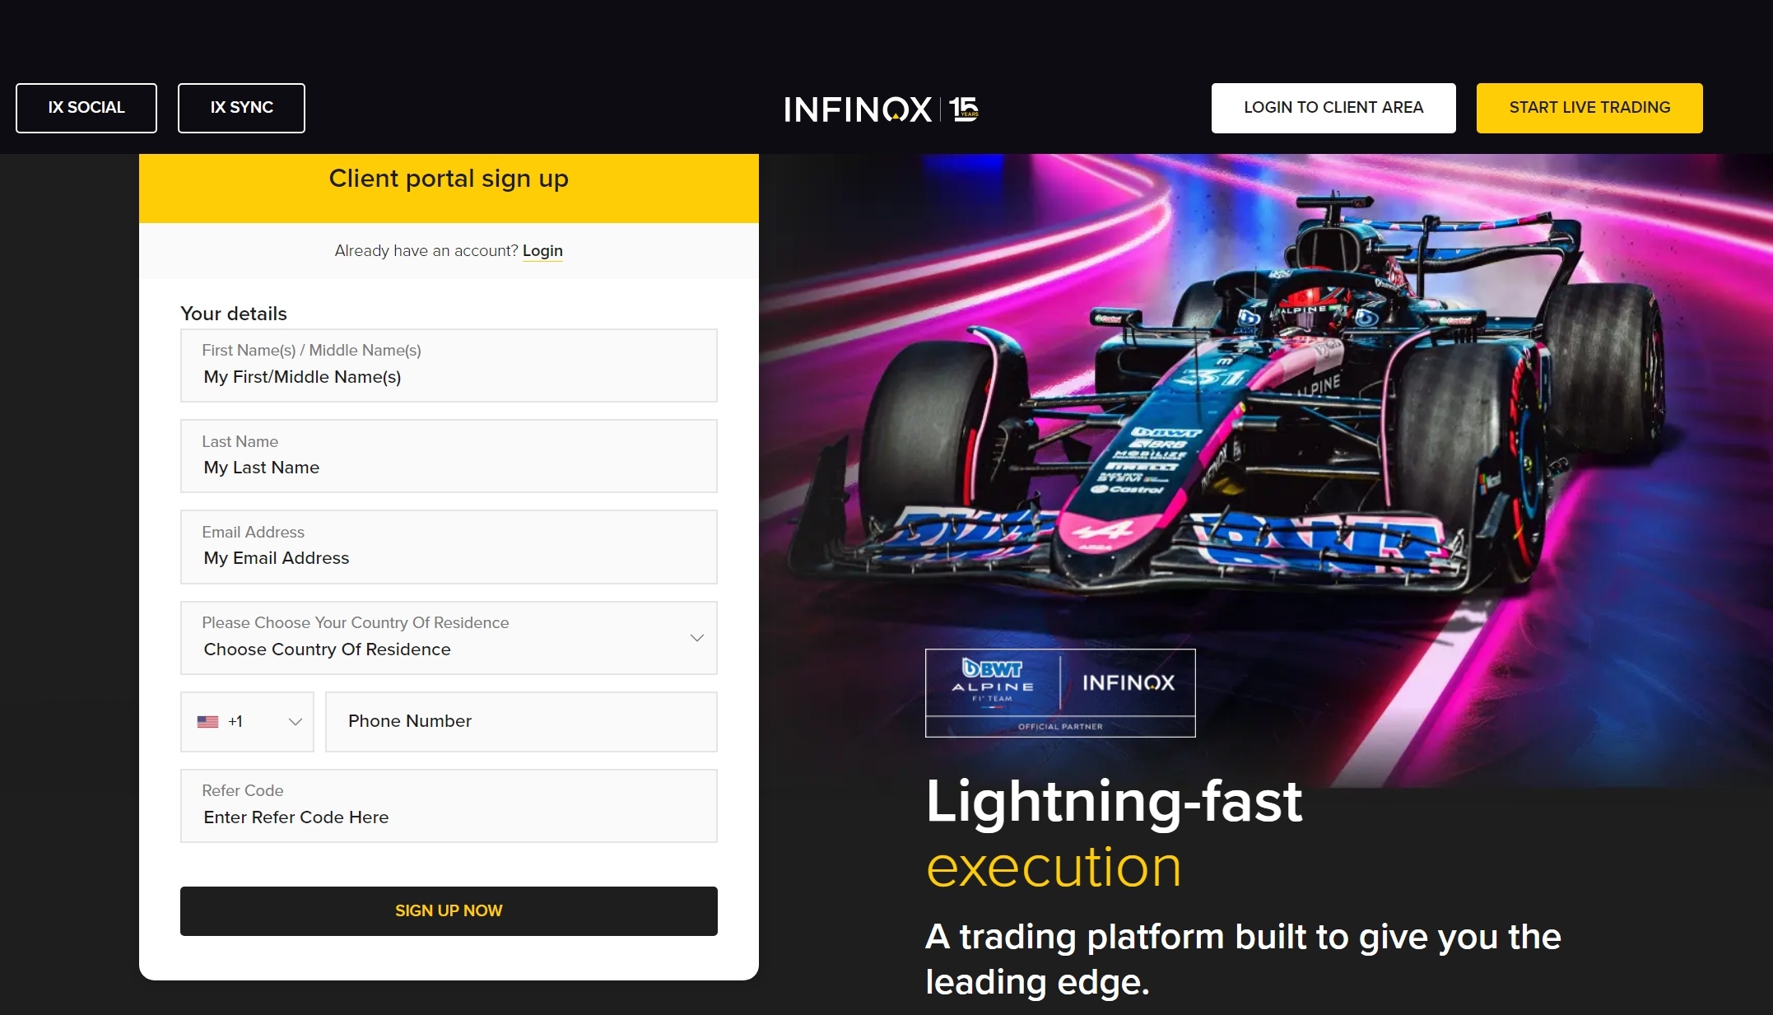Click the US flag icon in phone field
Viewport: 1773px width, 1015px height.
click(208, 720)
